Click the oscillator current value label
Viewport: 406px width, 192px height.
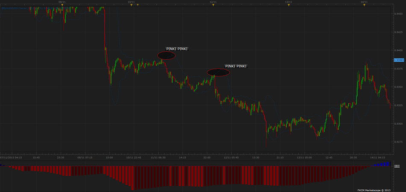397,166
